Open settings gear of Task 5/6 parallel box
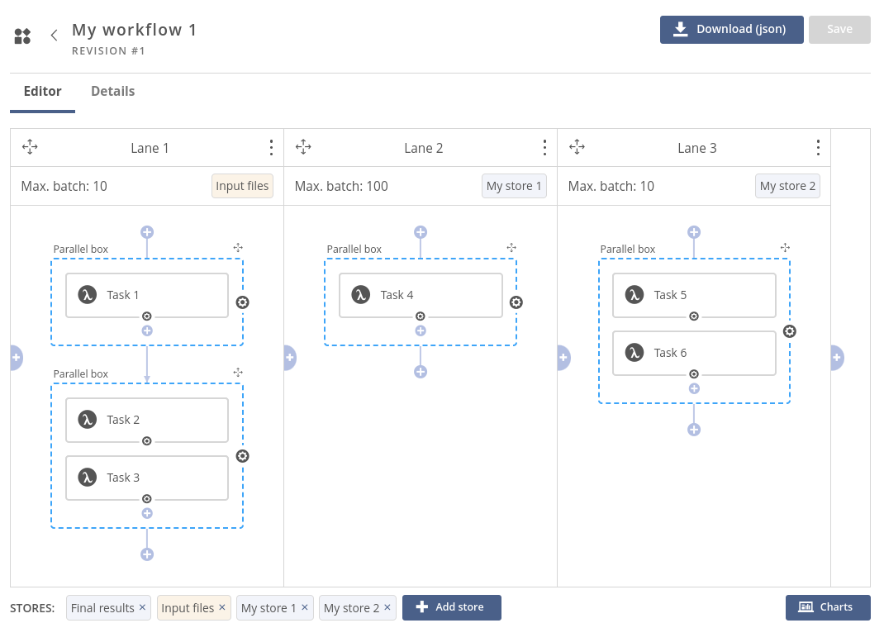Screen dimensions: 884x642 click(790, 331)
